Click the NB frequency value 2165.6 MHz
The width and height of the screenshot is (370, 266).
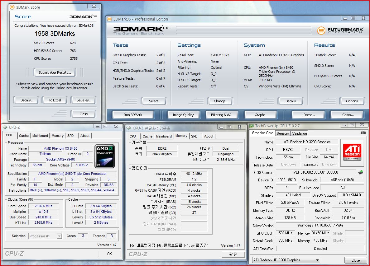tap(226, 160)
